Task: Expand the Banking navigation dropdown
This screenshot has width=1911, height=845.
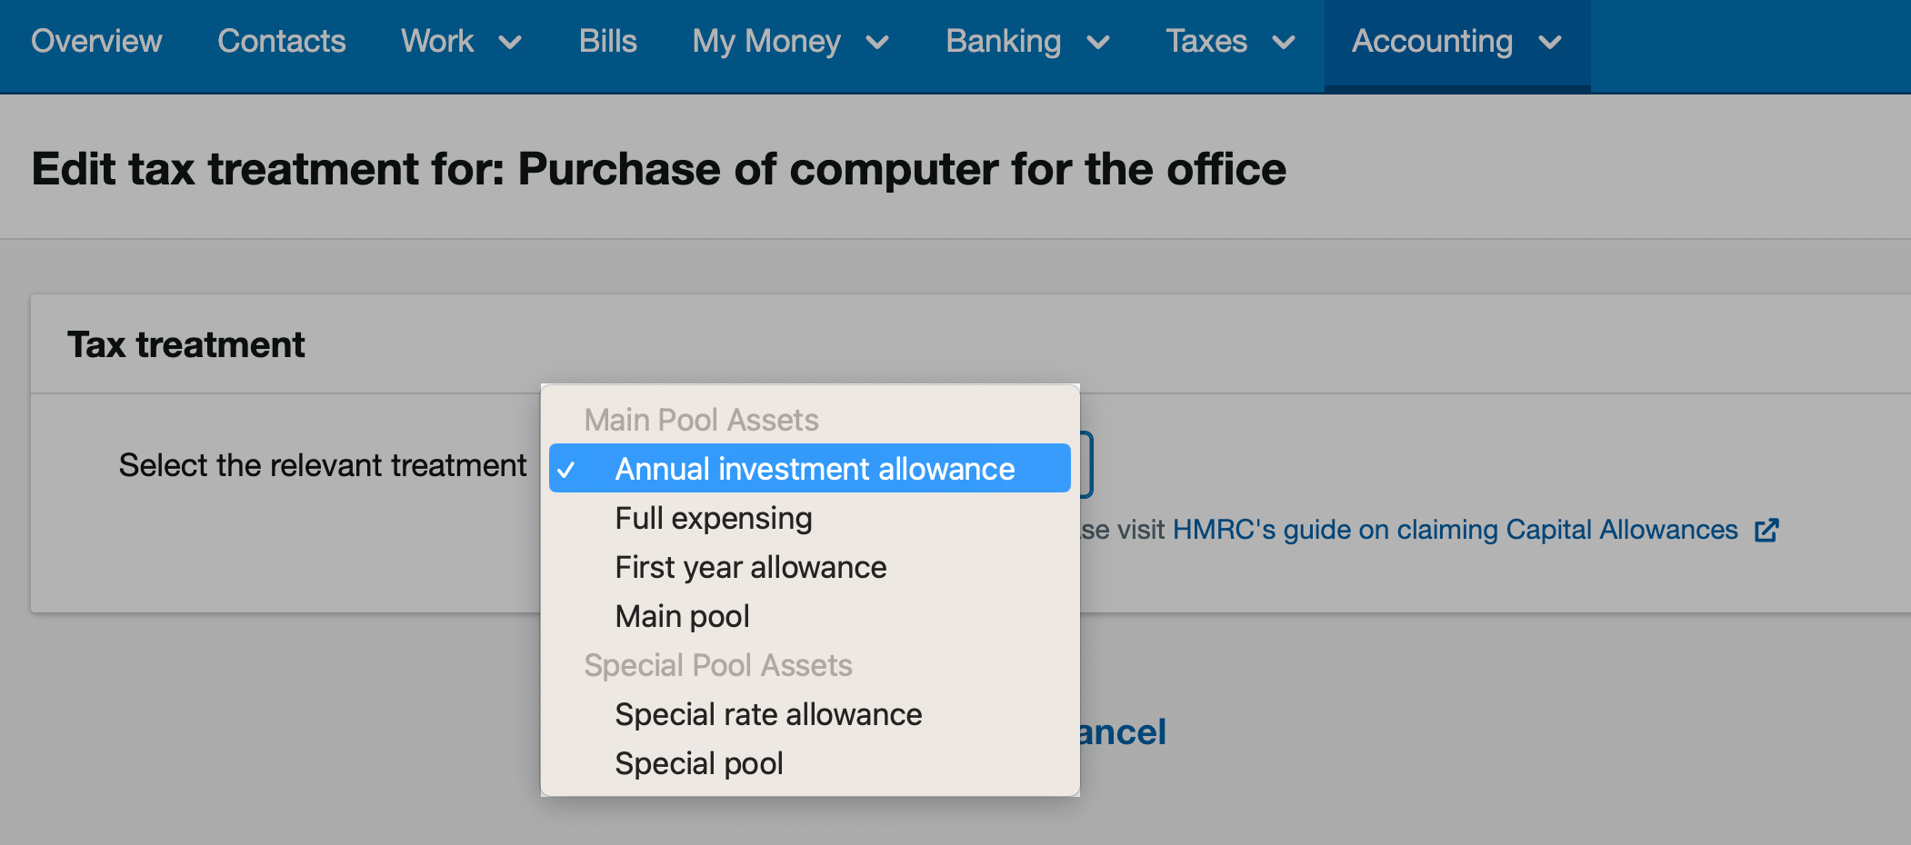Action: click(1027, 42)
